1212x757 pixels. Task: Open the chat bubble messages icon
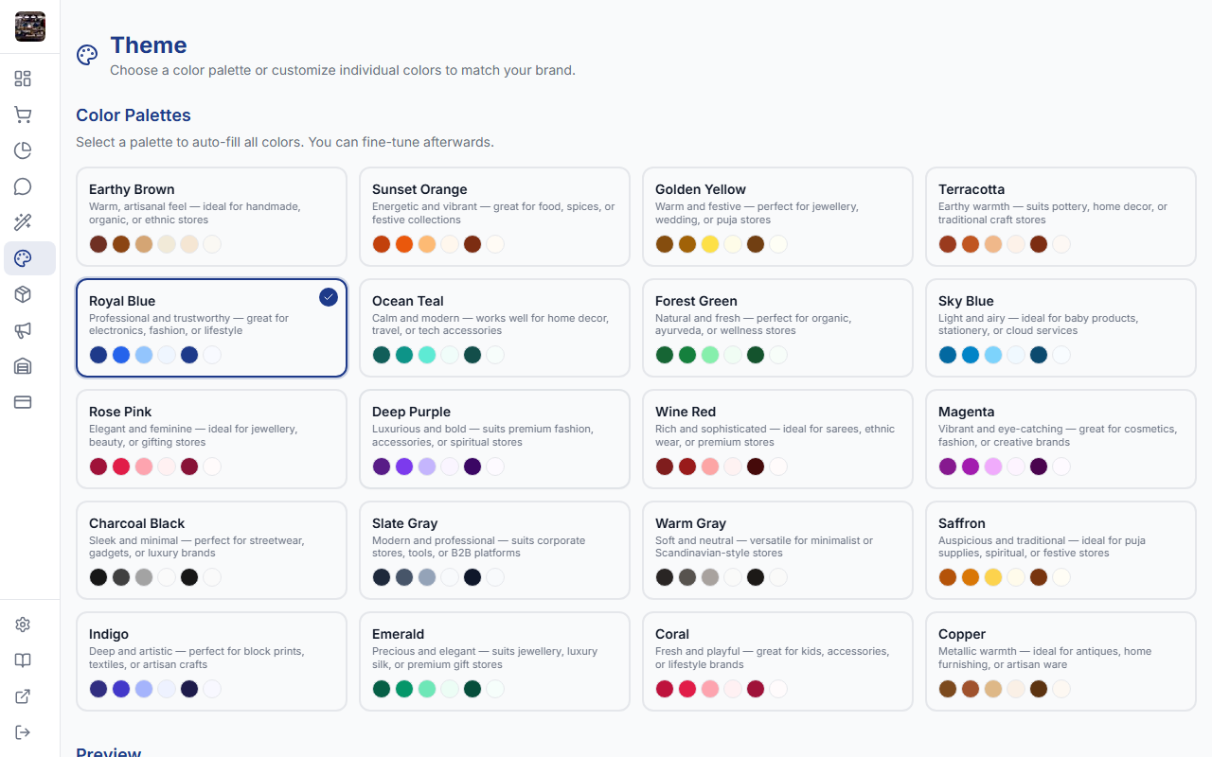tap(23, 186)
